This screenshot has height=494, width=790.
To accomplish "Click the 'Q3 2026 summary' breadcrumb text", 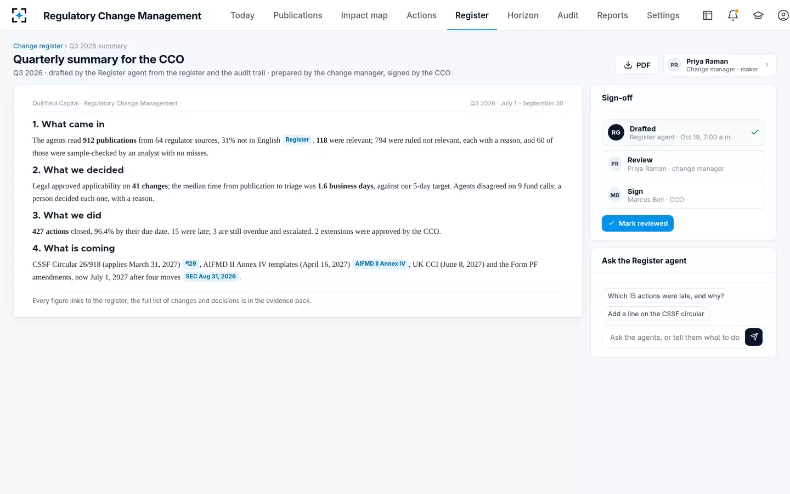I will click(x=98, y=46).
